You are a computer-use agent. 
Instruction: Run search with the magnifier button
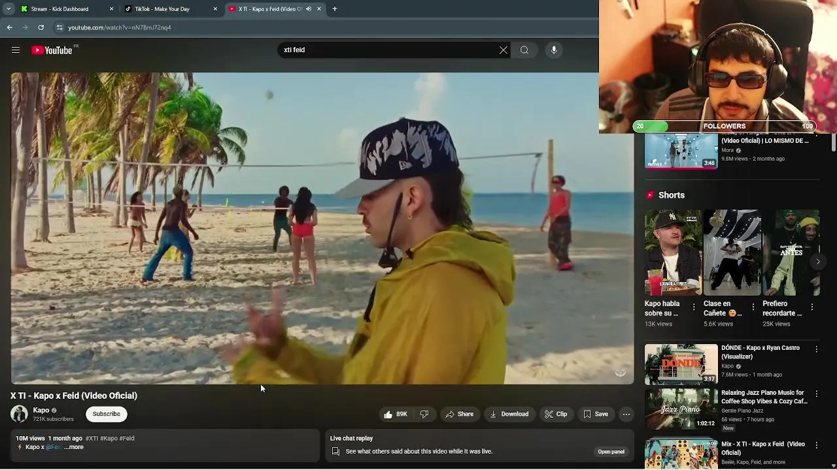524,50
